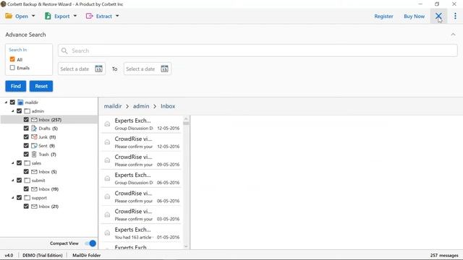Viewport: 463px width, 260px height.
Task: Uncheck the Trash (7) checkbox
Action: click(x=26, y=154)
